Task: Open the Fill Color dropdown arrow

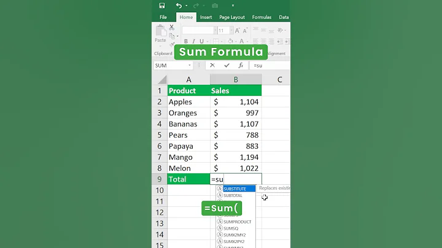Action: click(236, 41)
